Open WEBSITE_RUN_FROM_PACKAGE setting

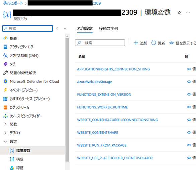(102, 145)
